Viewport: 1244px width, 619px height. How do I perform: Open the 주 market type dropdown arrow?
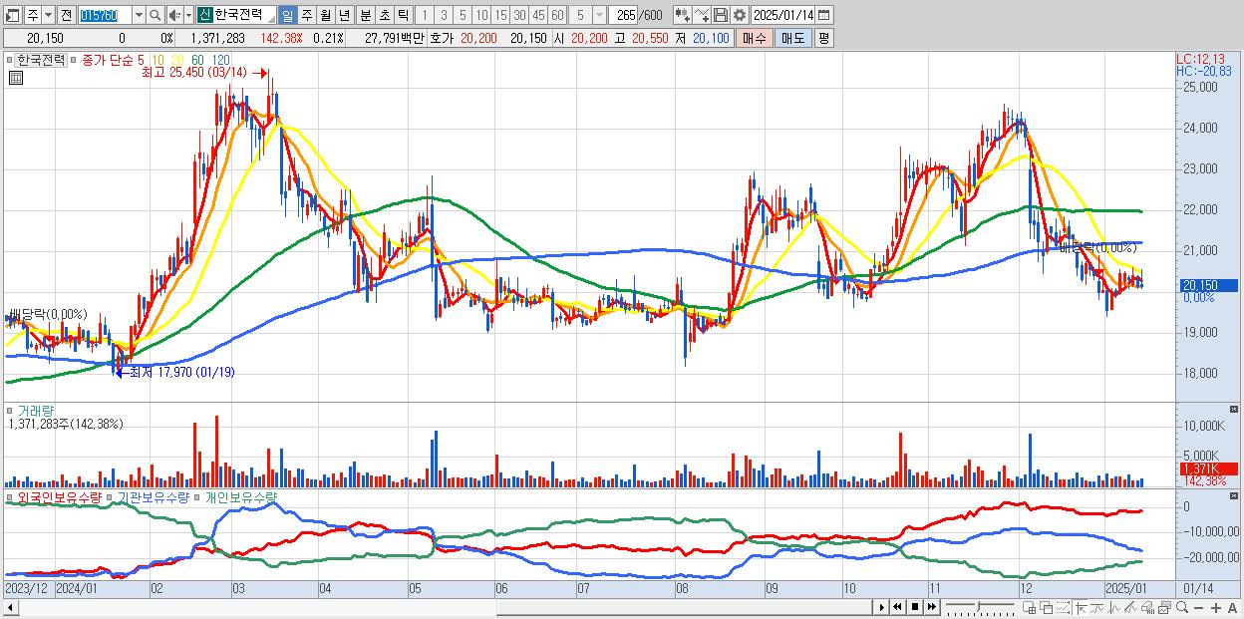click(48, 15)
